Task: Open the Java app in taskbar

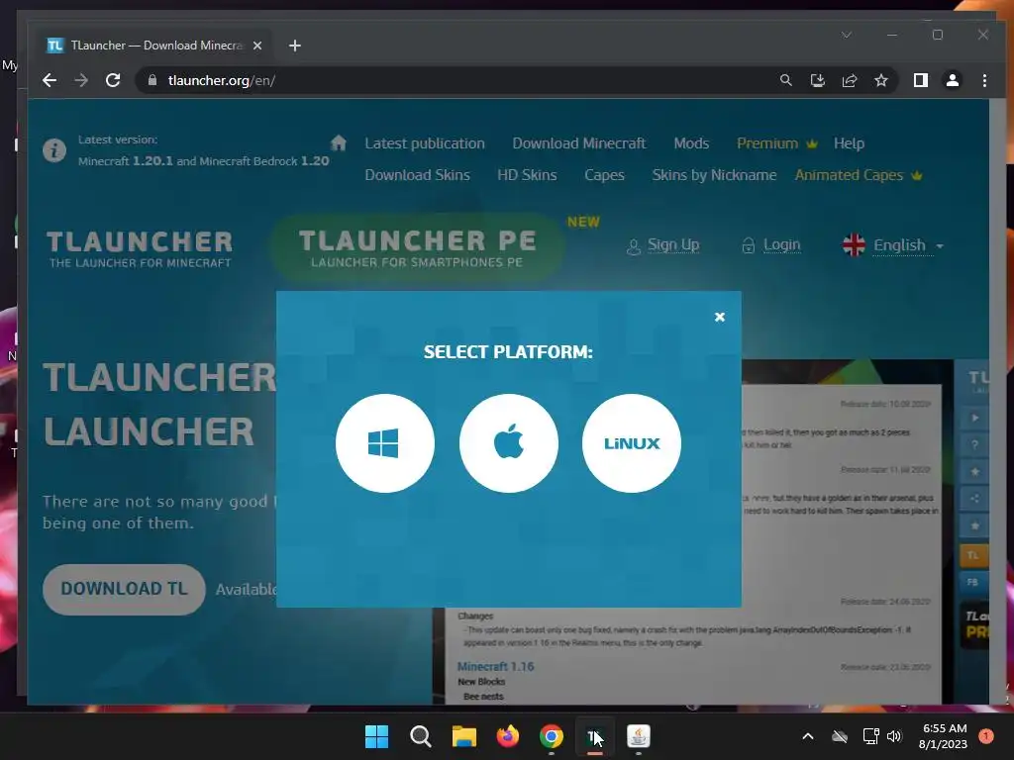Action: pyautogui.click(x=639, y=736)
